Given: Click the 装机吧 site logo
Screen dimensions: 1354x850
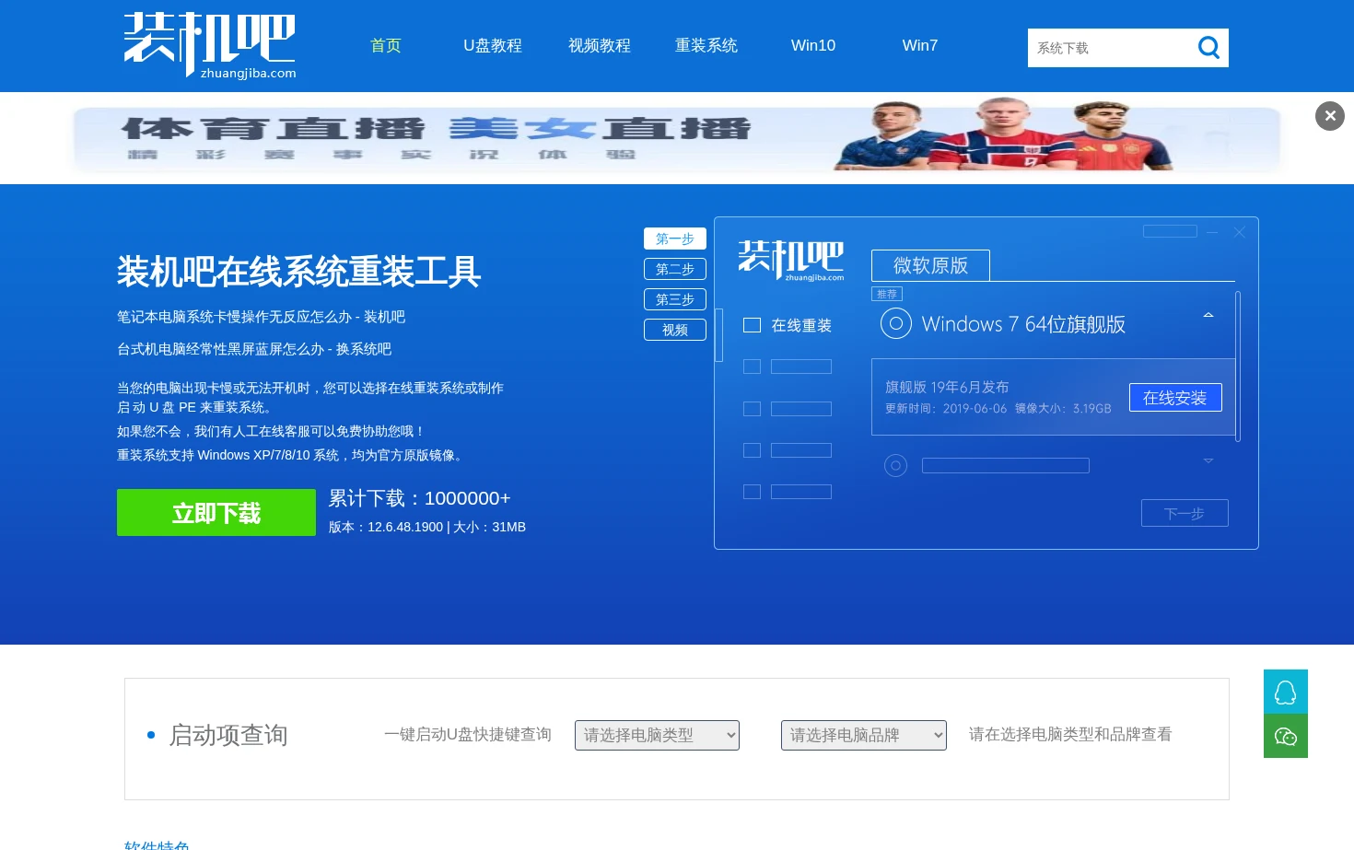Looking at the screenshot, I should click(210, 45).
